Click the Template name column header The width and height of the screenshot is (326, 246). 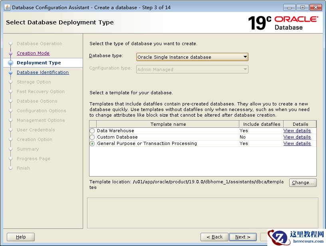[168, 124]
